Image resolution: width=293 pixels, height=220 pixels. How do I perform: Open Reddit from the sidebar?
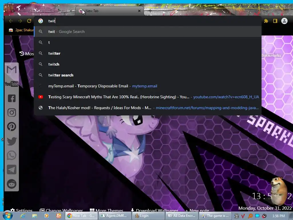tap(11, 184)
